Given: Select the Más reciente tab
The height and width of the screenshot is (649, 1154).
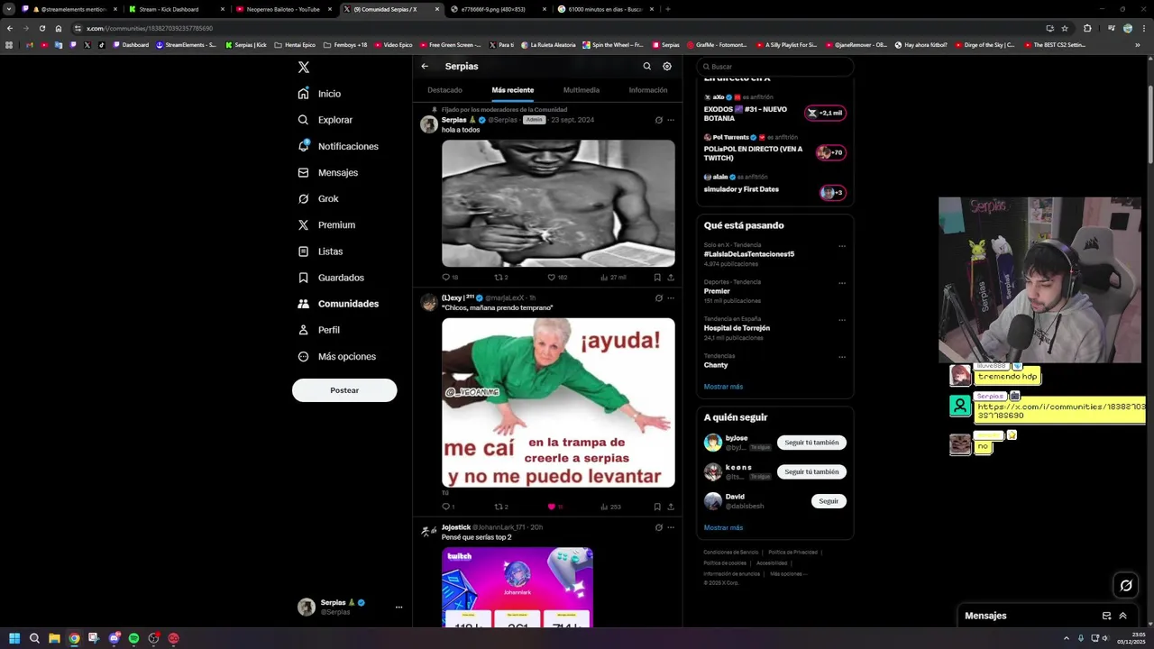Looking at the screenshot, I should tap(512, 90).
